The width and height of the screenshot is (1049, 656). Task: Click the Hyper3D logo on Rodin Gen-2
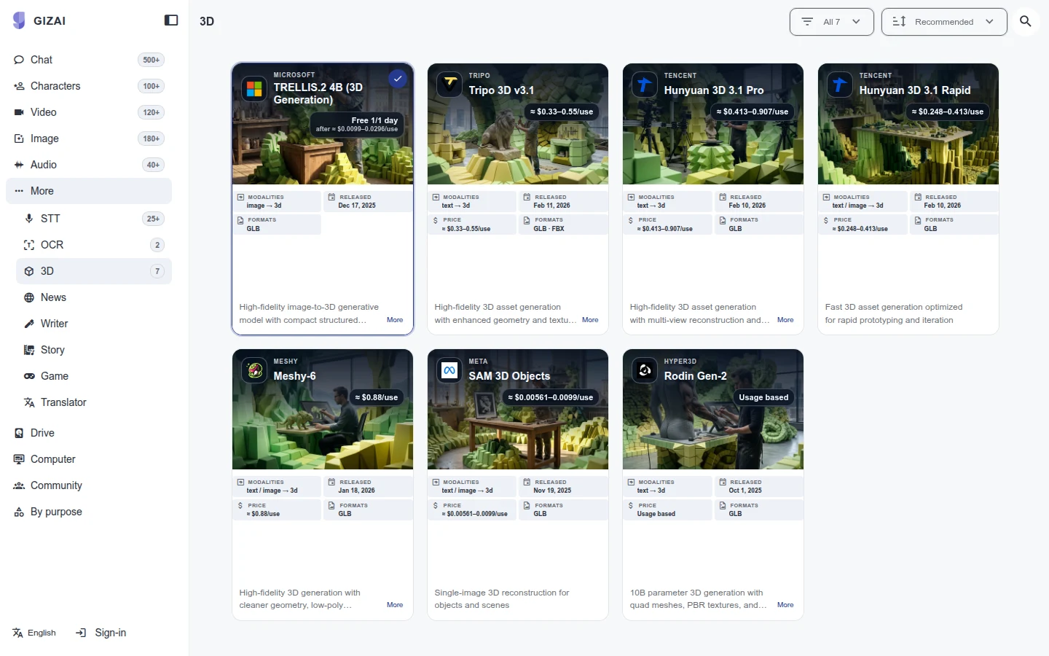pyautogui.click(x=645, y=370)
